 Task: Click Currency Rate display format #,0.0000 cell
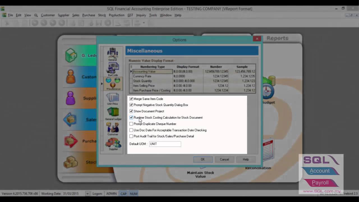[188, 76]
